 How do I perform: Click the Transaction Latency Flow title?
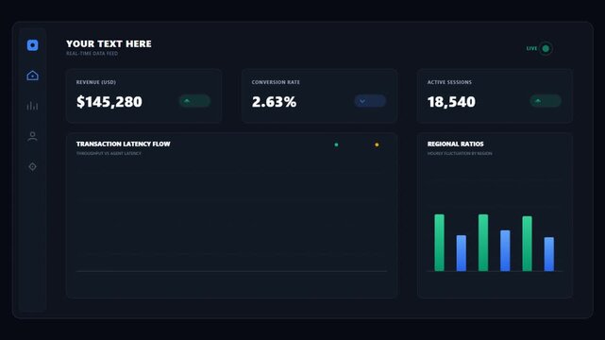coord(123,144)
